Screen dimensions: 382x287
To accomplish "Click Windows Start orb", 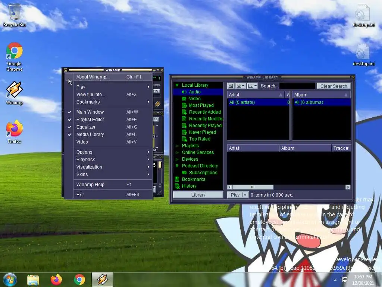I will (x=10, y=280).
